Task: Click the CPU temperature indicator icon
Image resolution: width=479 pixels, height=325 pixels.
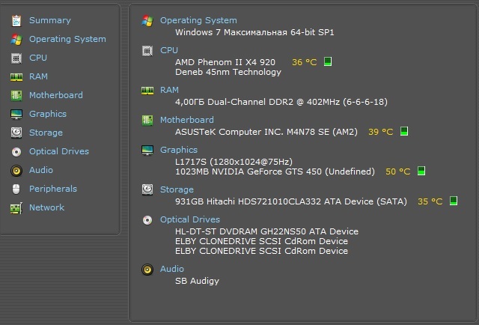Action: coord(328,62)
